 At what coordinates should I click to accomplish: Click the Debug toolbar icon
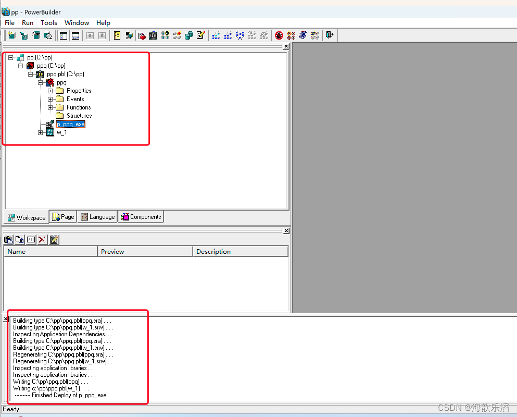pos(279,35)
